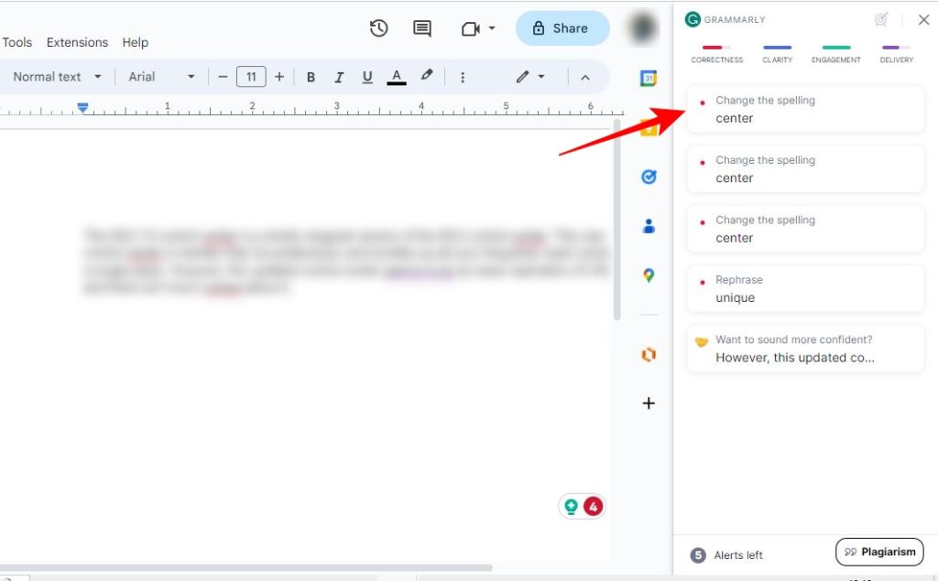Viewport: 938px width, 581px height.
Task: Open the text color picker
Action: [396, 77]
